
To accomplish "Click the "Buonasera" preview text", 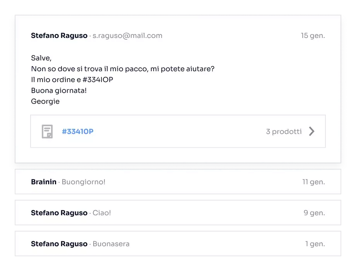I will coord(111,244).
